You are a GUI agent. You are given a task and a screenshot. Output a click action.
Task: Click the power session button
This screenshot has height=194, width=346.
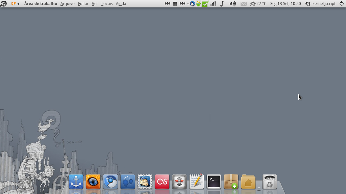click(341, 3)
